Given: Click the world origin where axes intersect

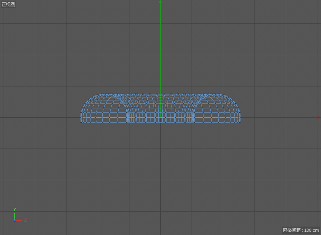Looking at the screenshot, I should point(160,118).
